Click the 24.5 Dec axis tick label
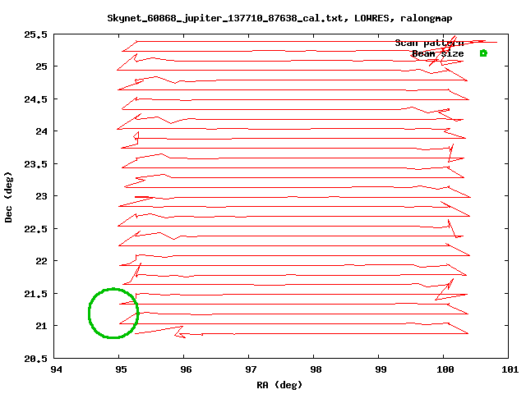Viewport: 526px width, 394px height. click(35, 99)
